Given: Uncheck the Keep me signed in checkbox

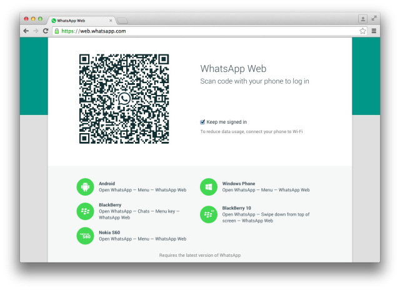Looking at the screenshot, I should point(202,122).
